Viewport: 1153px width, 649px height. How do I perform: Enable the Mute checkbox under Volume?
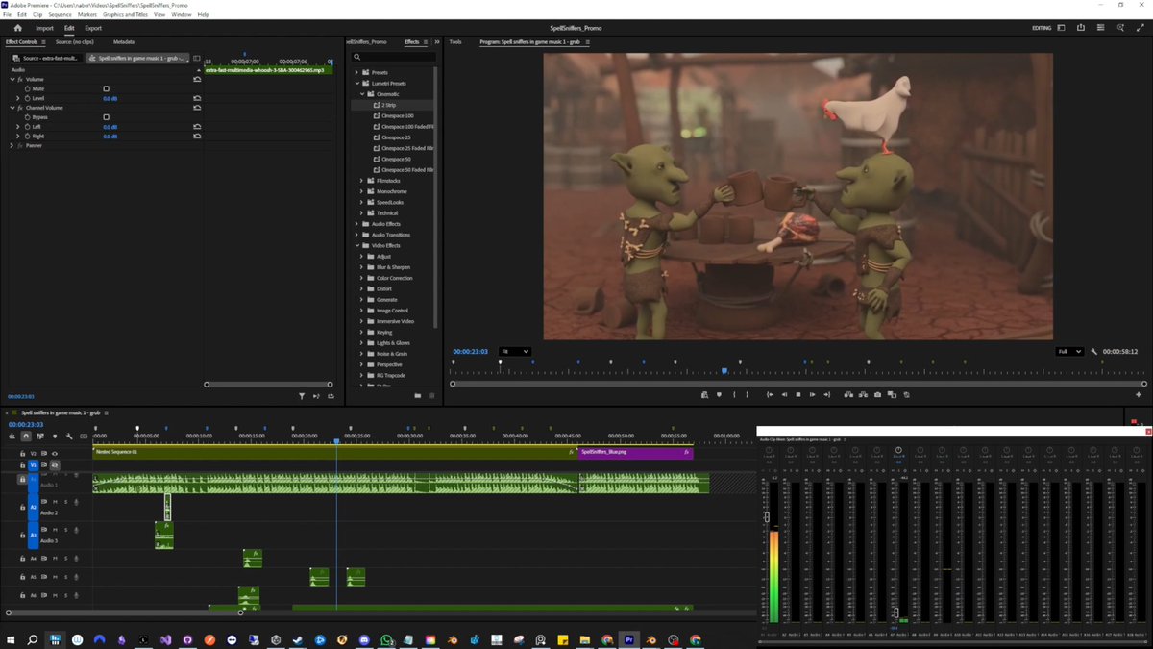[x=106, y=88]
